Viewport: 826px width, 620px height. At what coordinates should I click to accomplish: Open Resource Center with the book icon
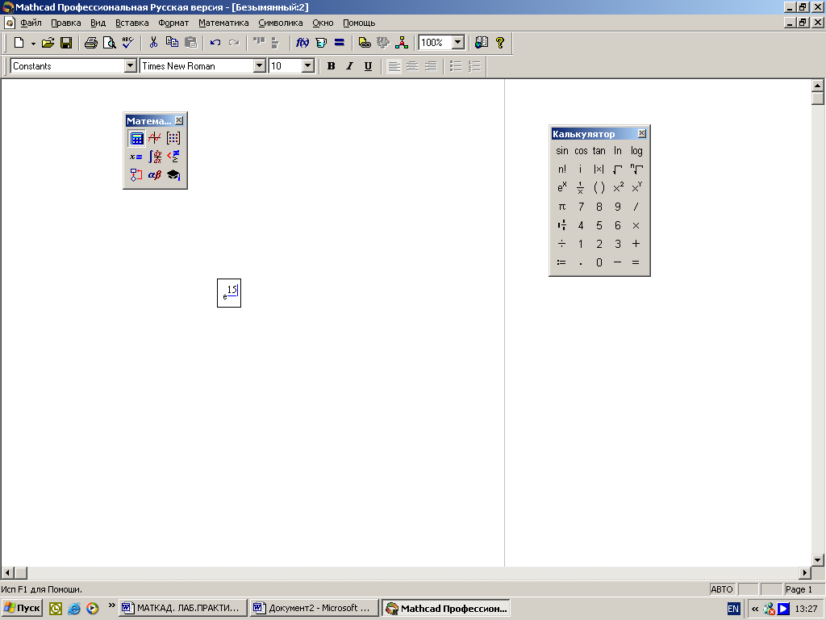[482, 43]
